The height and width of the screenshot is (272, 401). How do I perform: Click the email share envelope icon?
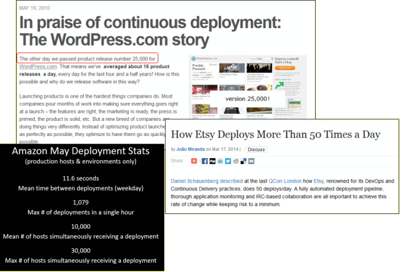coord(251,161)
